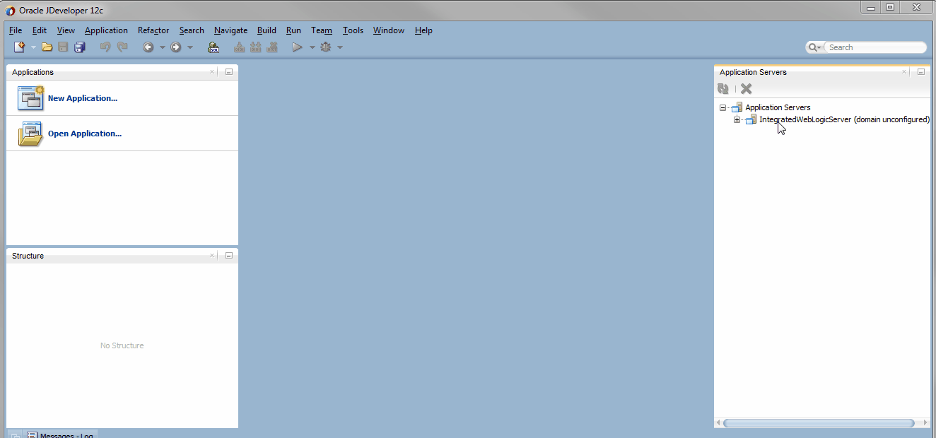Screen dimensions: 936x438
Task: Open the Debug dropdown arrow
Action: [x=339, y=47]
